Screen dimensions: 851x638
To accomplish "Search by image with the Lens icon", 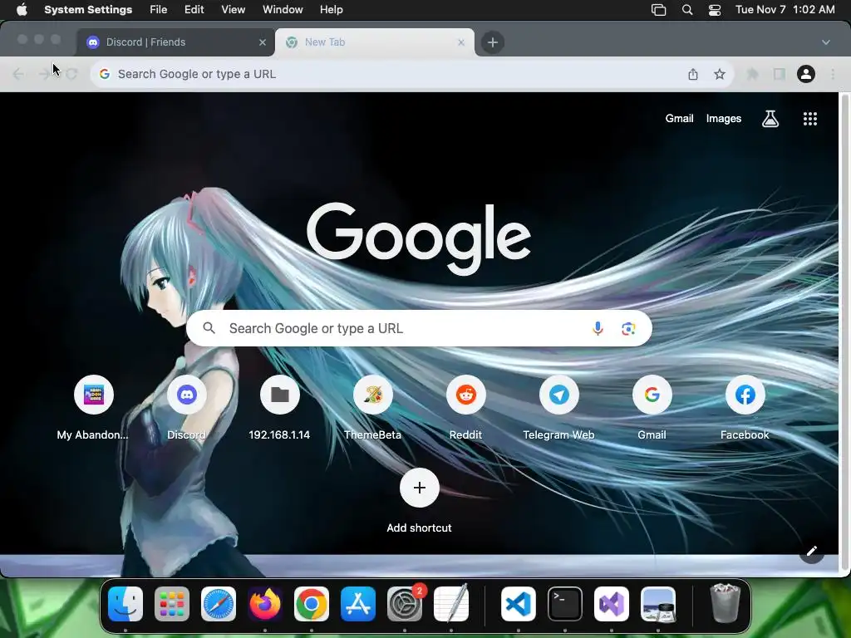I will [x=628, y=328].
